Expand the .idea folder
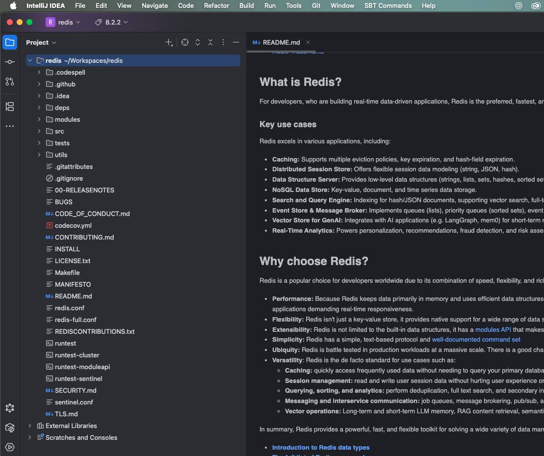 click(x=39, y=96)
